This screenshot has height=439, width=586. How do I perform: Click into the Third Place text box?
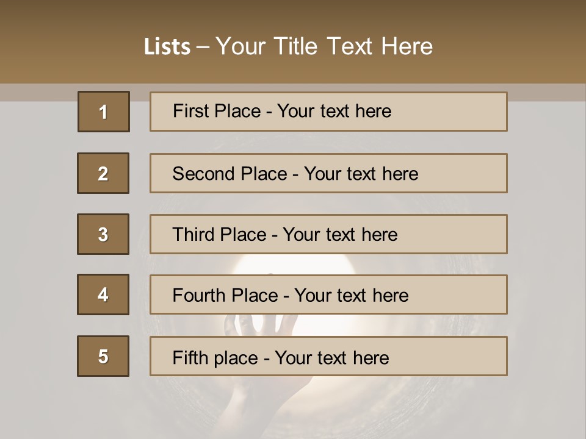(328, 234)
